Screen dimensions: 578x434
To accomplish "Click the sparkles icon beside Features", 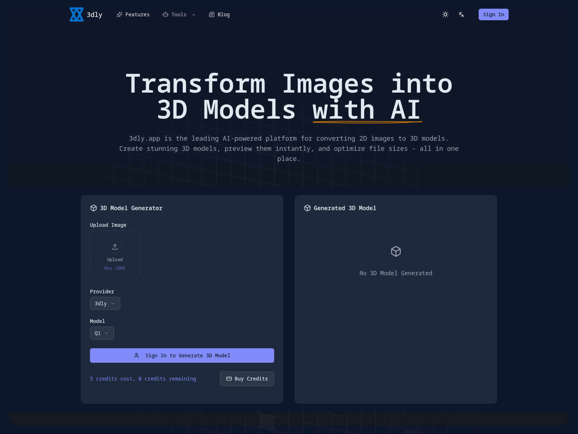I will 120,14.
